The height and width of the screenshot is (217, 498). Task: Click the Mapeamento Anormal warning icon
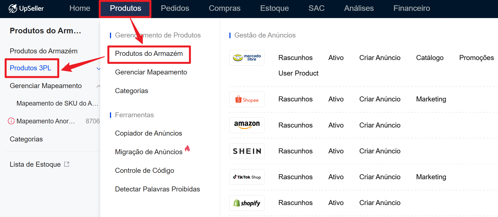coord(11,121)
